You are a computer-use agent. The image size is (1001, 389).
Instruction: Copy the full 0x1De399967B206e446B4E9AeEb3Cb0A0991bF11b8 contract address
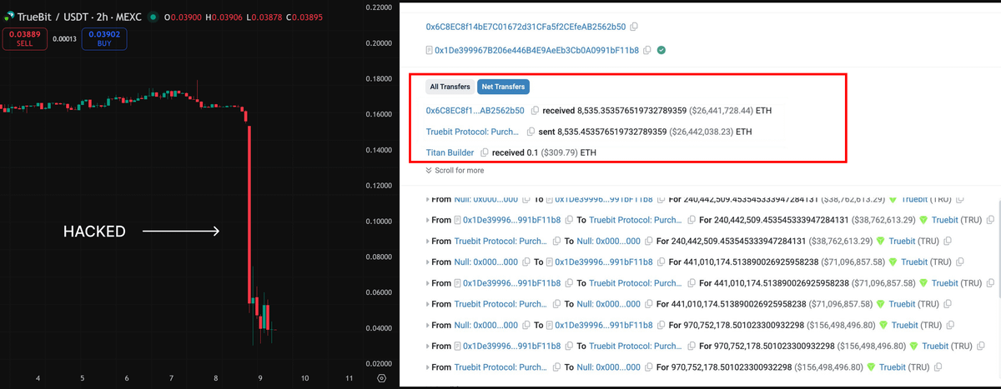[x=647, y=50]
